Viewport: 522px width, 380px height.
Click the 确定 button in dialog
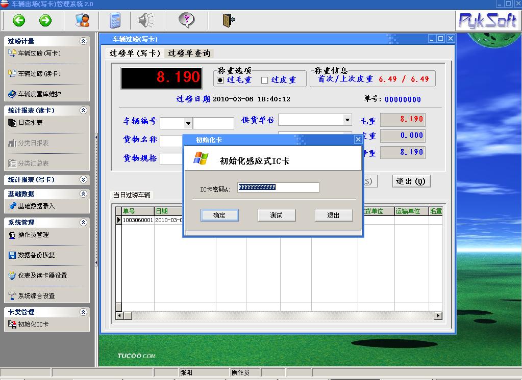(219, 215)
